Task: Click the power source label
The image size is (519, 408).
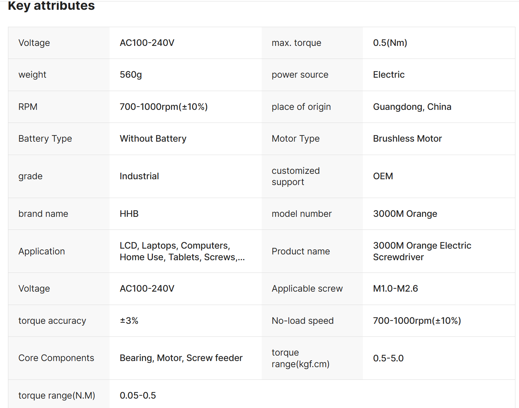Action: click(300, 74)
